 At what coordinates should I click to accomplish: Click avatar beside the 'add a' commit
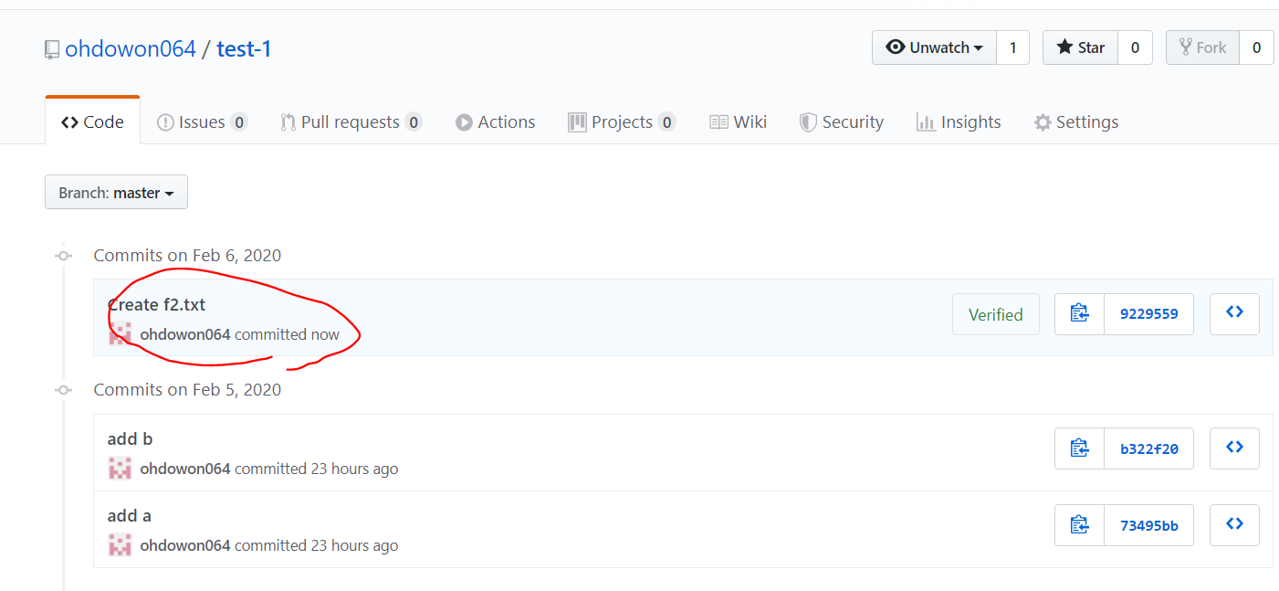pos(120,545)
